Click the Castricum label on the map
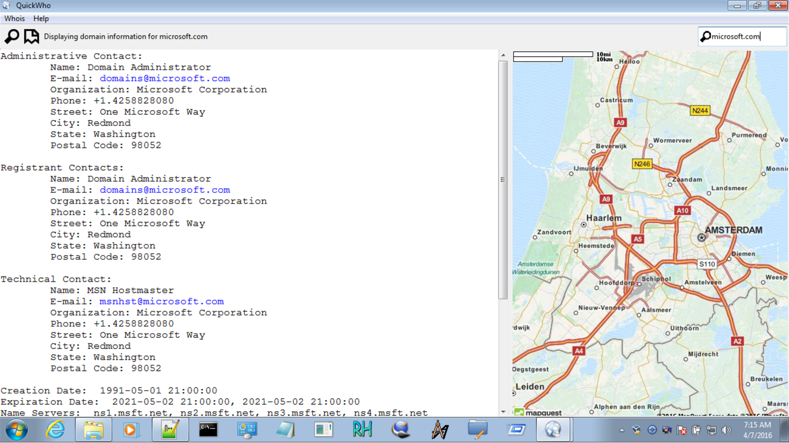Image resolution: width=789 pixels, height=443 pixels. pyautogui.click(x=616, y=100)
